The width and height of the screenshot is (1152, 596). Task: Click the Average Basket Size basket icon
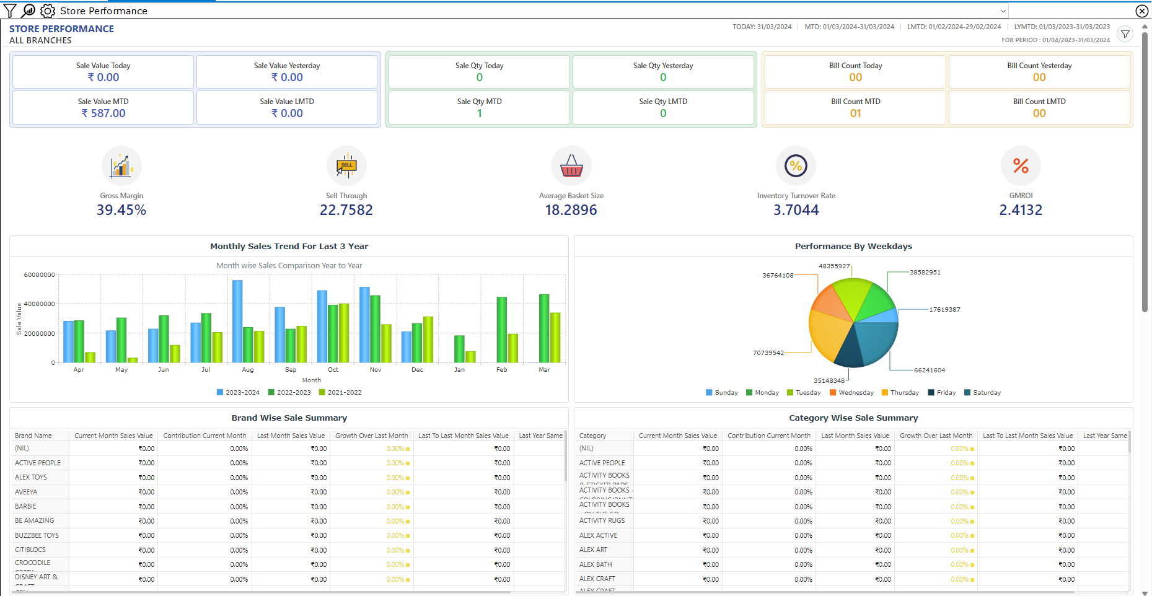(x=571, y=166)
